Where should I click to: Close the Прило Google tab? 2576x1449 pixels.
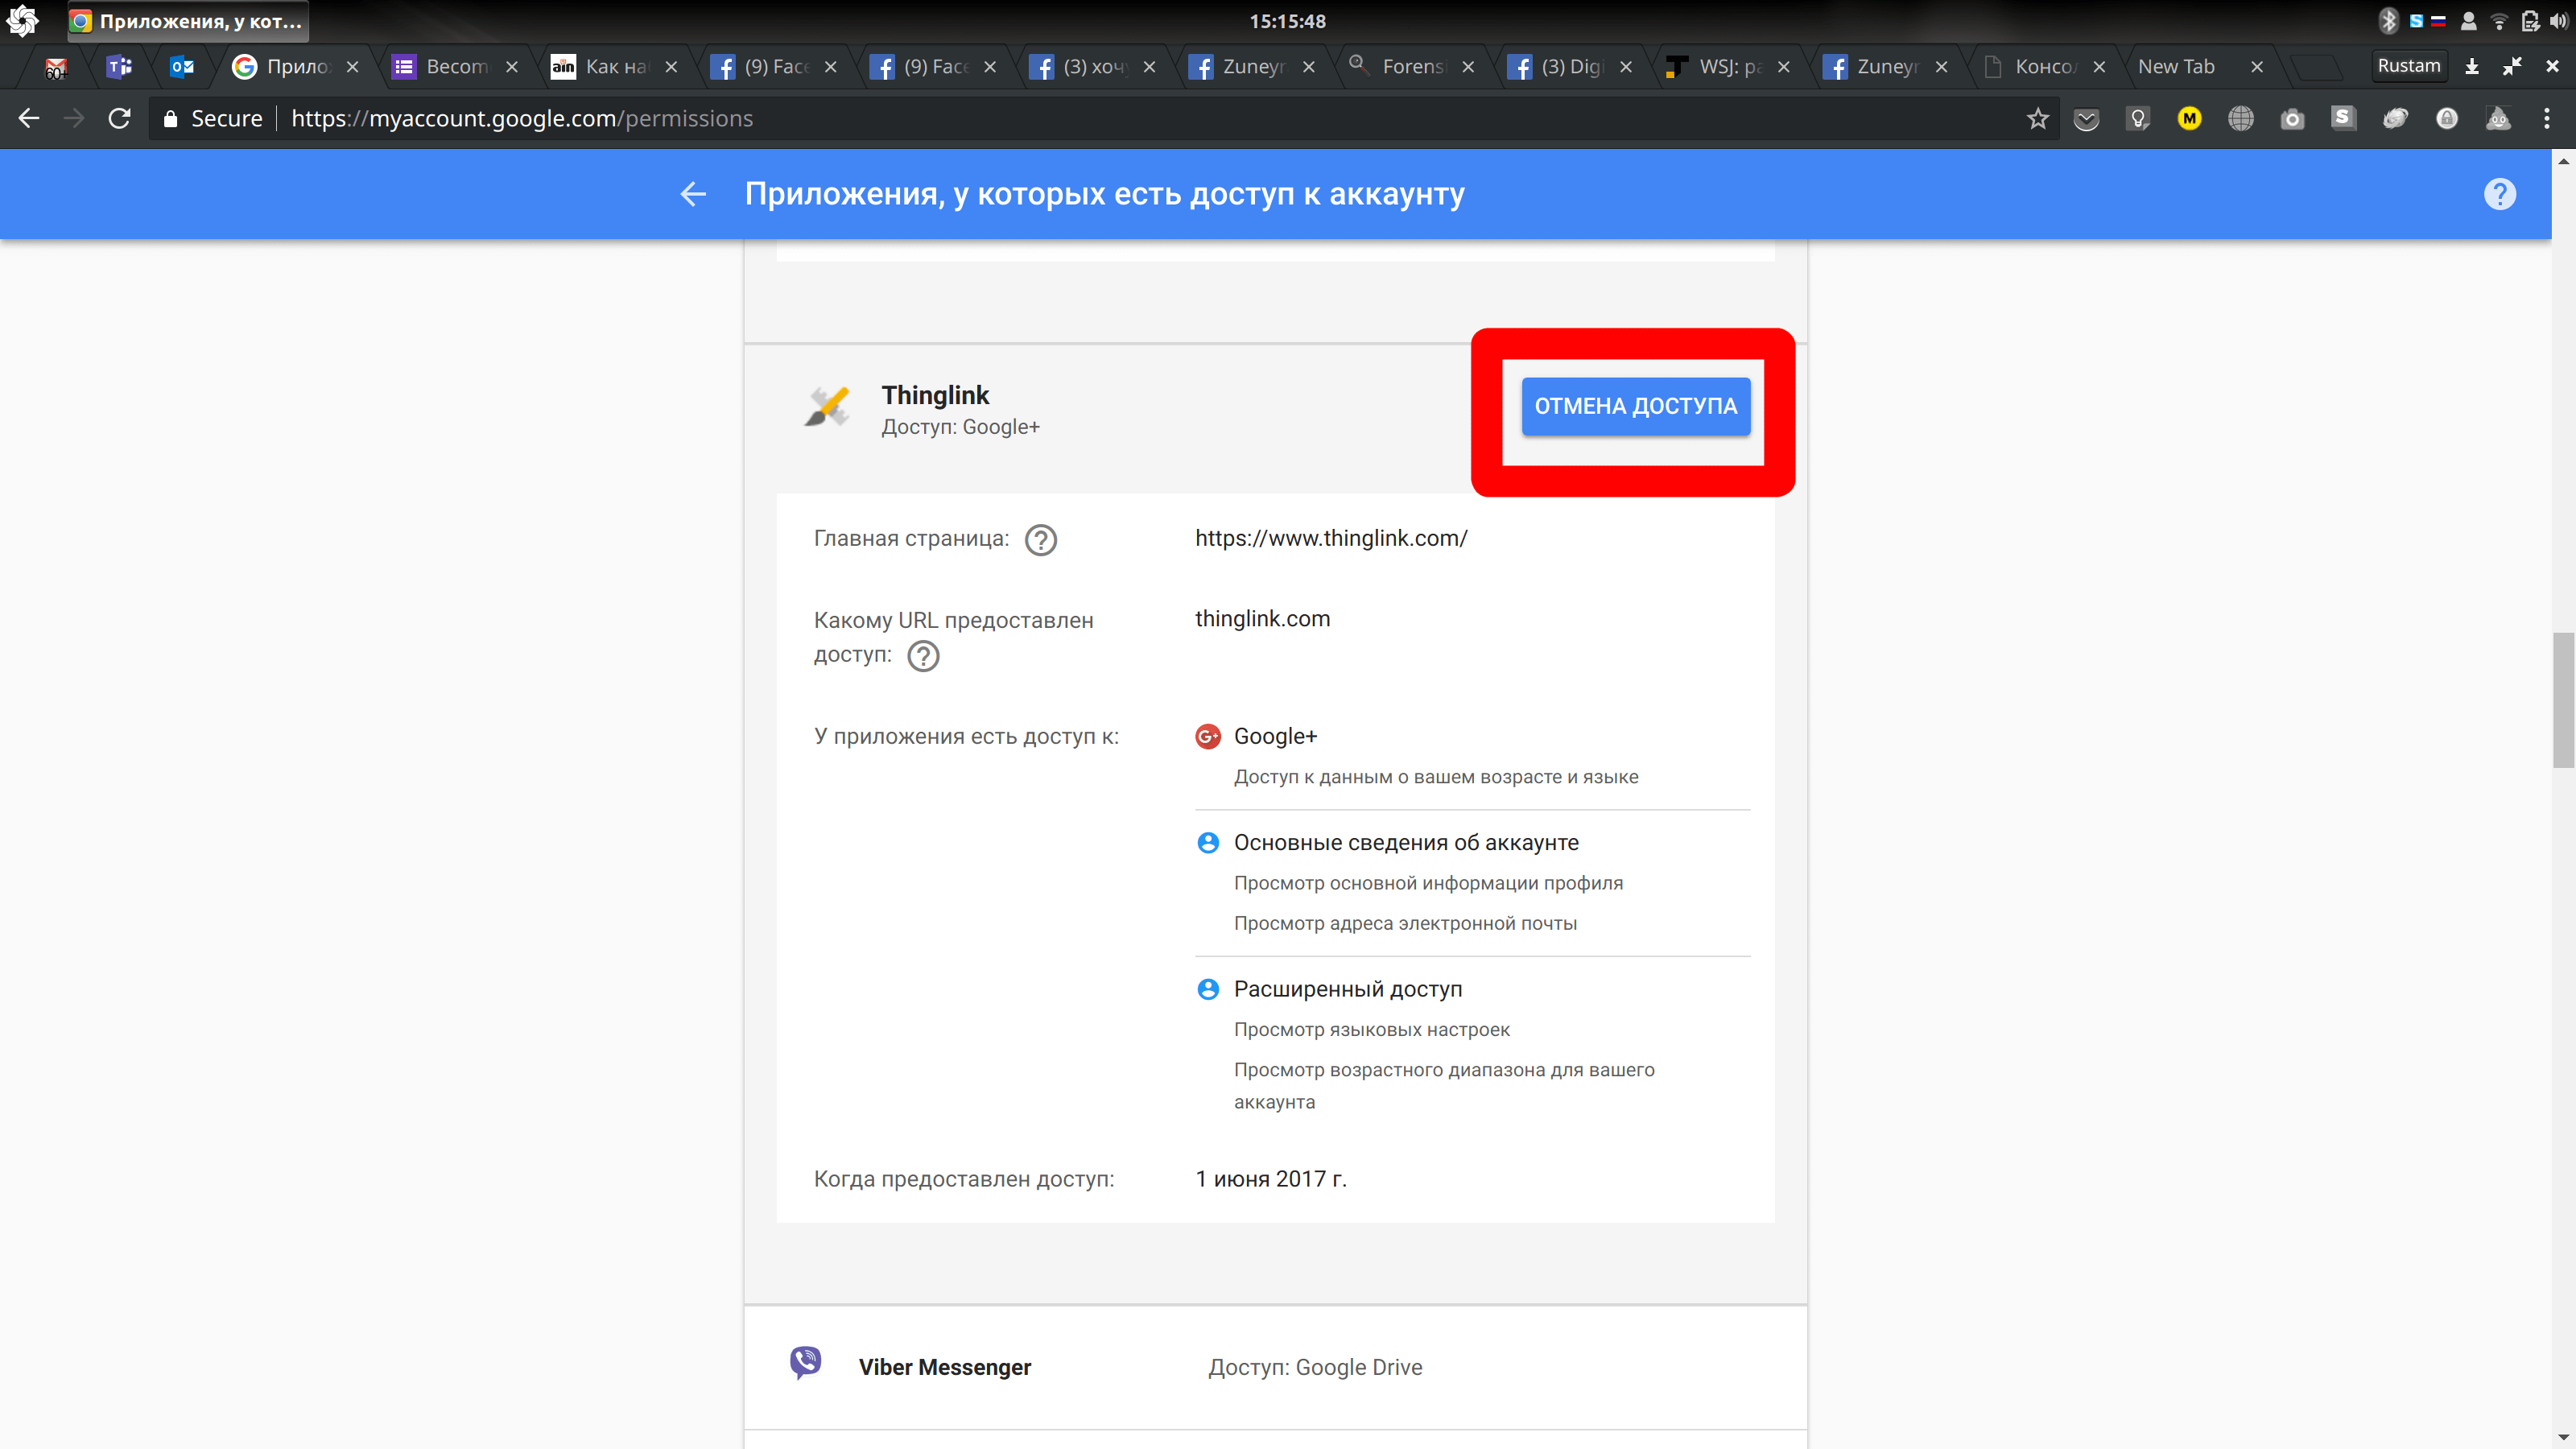352,67
